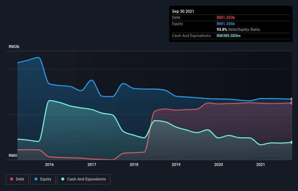The image size is (298, 191).
Task: Click the RM1.336b equity value
Action: tap(226, 24)
